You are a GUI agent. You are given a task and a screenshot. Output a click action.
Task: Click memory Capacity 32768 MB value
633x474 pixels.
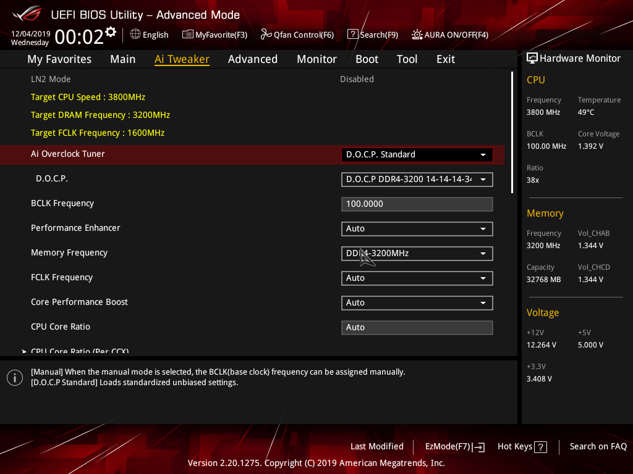(x=543, y=280)
